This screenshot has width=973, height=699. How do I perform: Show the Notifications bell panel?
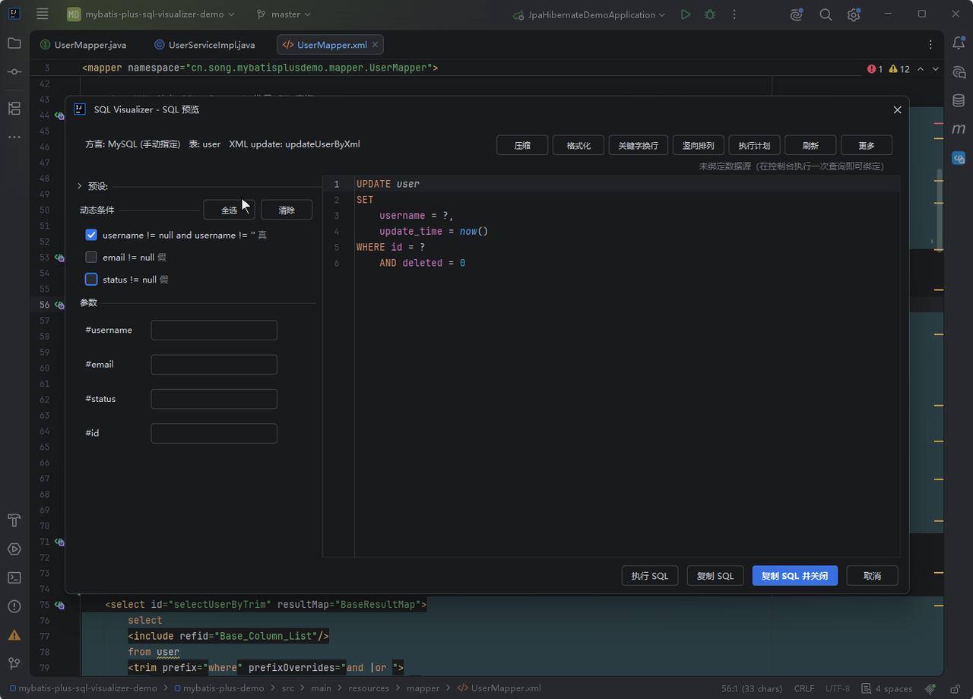(959, 44)
